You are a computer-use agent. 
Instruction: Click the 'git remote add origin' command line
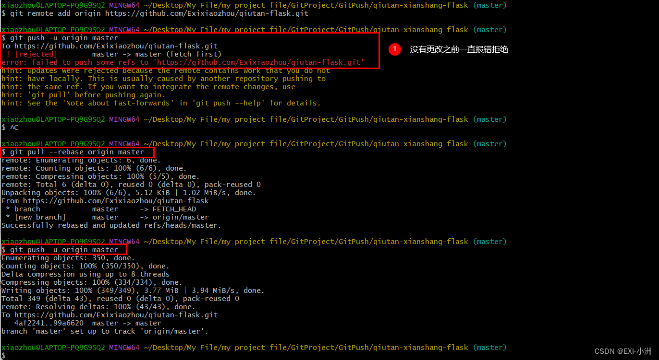(155, 13)
